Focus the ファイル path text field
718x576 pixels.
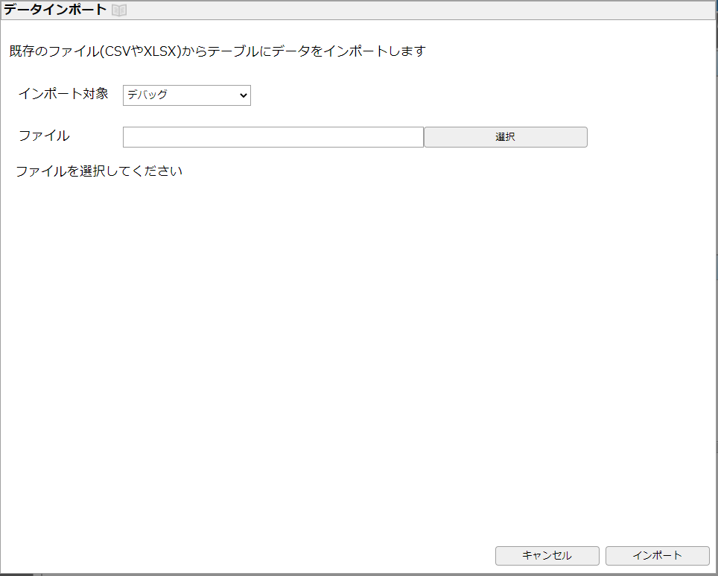tap(273, 137)
